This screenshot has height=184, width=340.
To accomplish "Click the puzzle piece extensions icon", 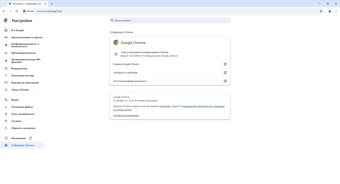I will coord(6,138).
